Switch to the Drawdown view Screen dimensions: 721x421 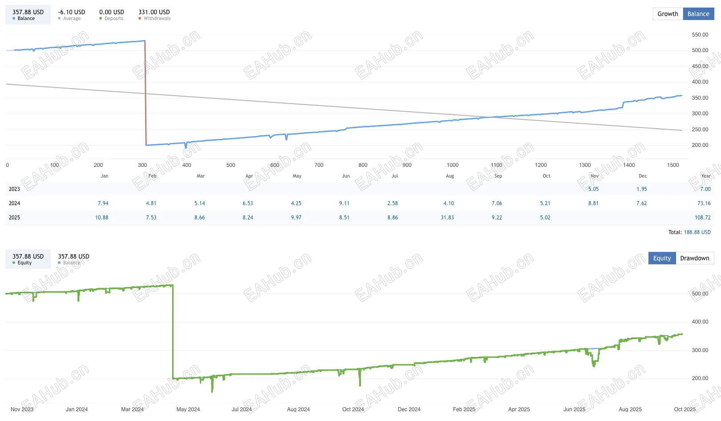694,258
